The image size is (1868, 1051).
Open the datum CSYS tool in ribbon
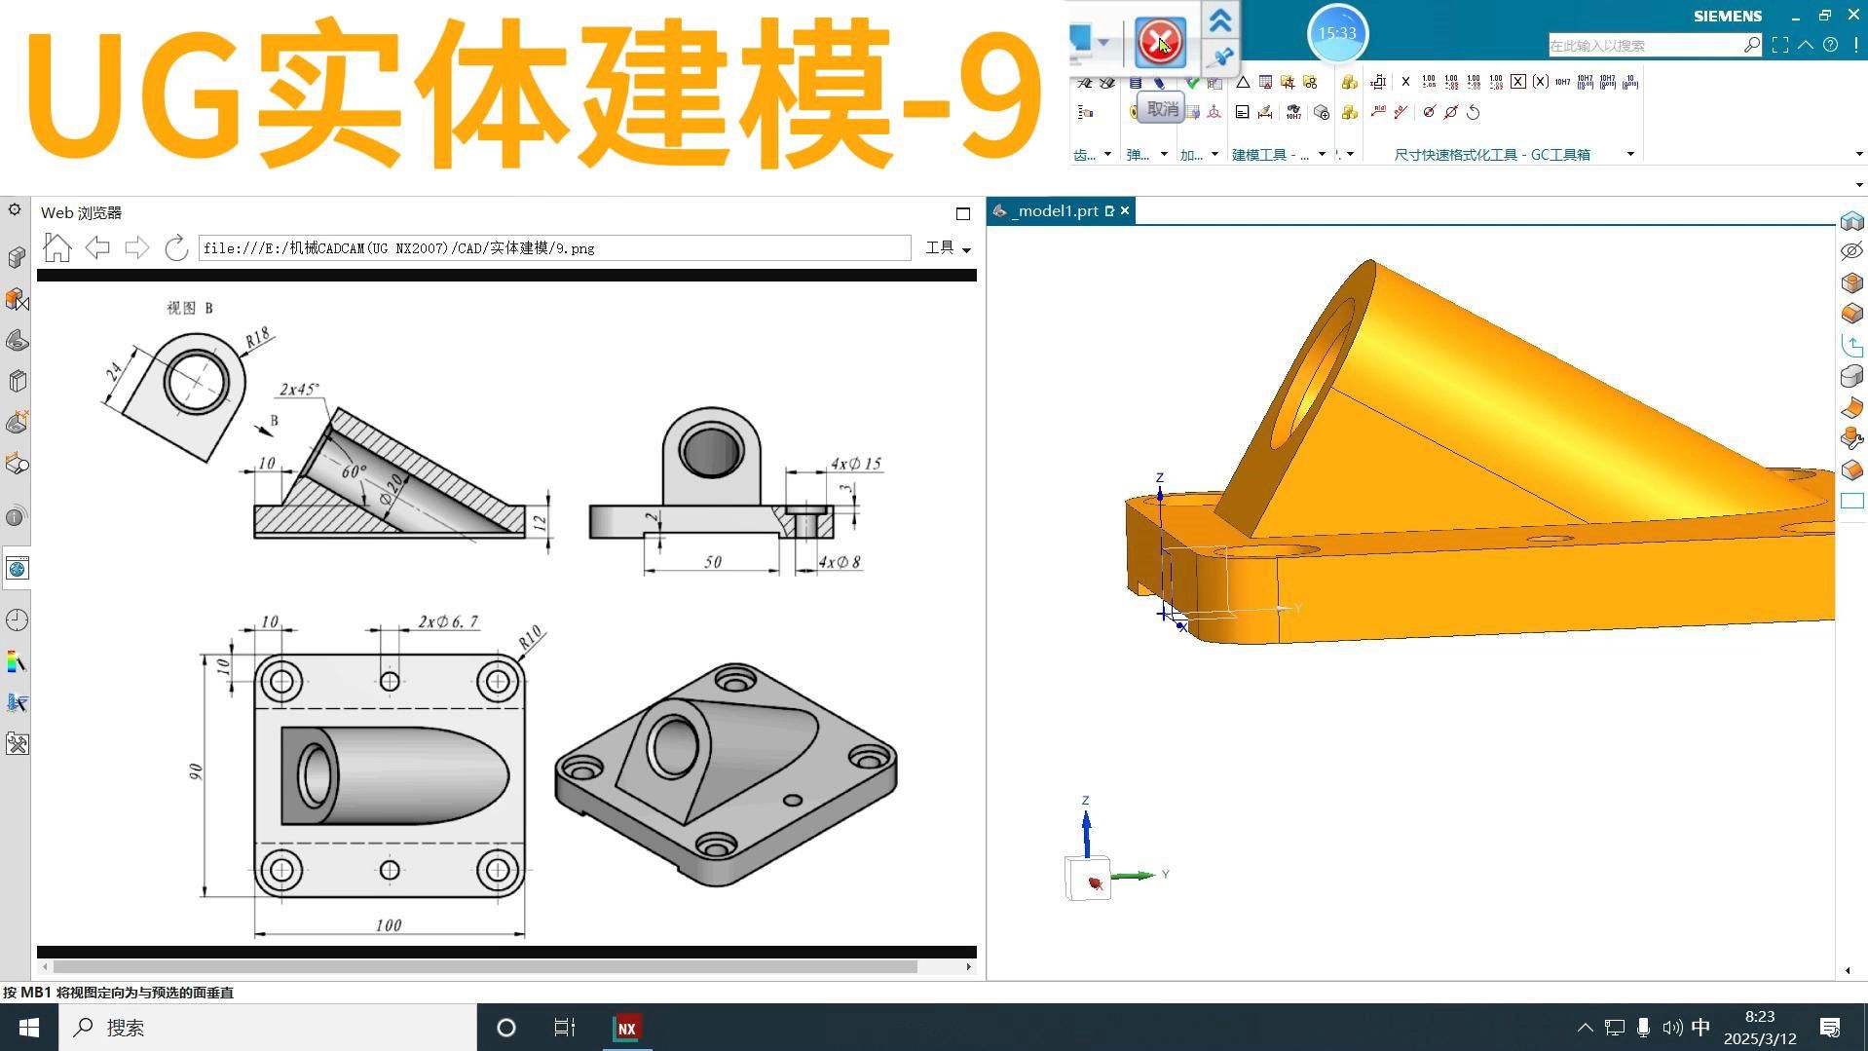click(1214, 111)
